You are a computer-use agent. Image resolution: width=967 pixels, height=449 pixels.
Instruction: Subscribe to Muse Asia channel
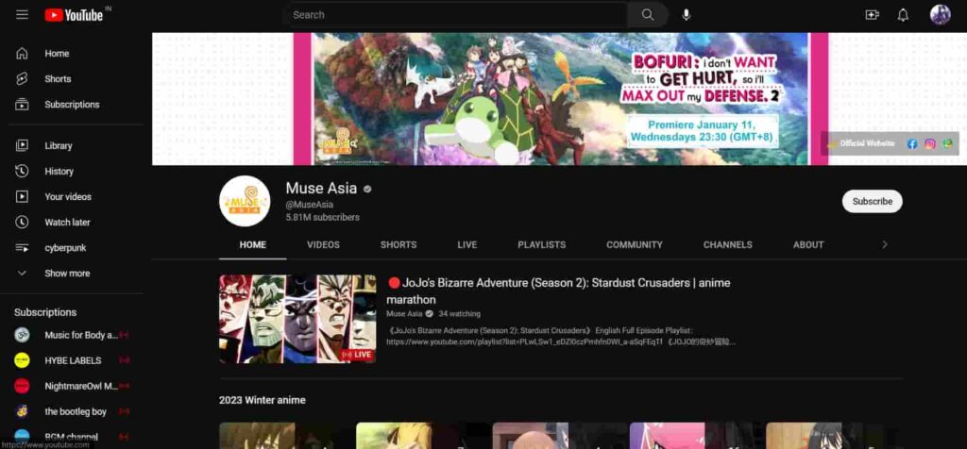pos(872,202)
